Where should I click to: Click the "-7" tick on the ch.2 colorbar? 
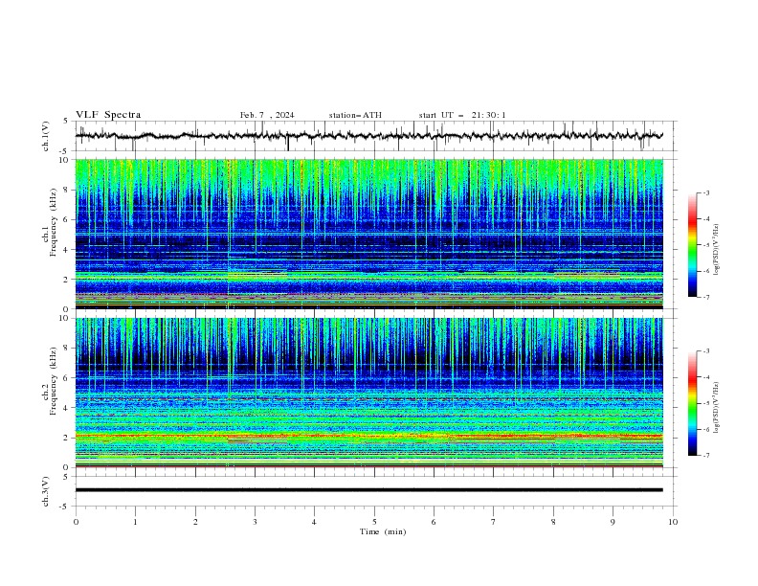click(x=705, y=455)
